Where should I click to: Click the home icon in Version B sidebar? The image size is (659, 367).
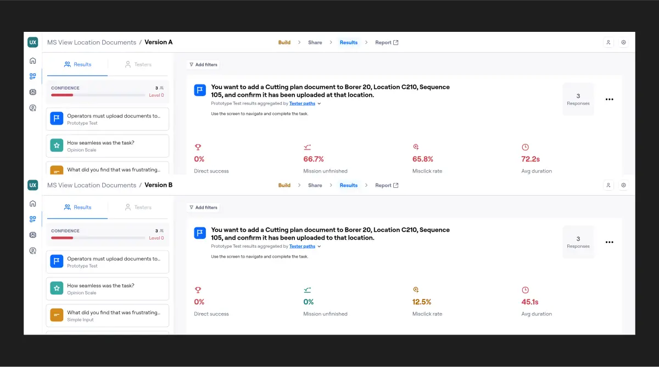(33, 204)
